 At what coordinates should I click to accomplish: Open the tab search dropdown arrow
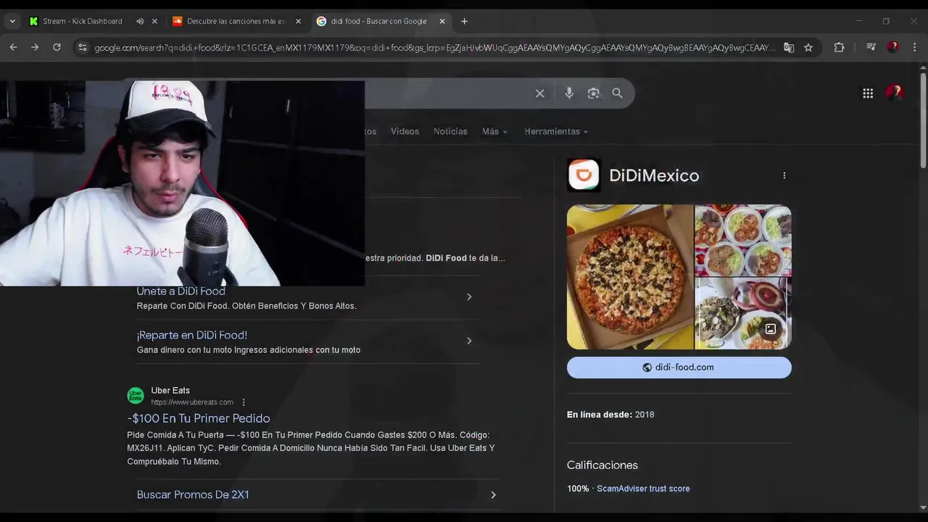pyautogui.click(x=12, y=21)
